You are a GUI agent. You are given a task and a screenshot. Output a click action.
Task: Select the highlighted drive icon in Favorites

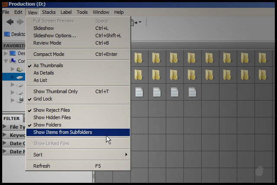(19, 77)
